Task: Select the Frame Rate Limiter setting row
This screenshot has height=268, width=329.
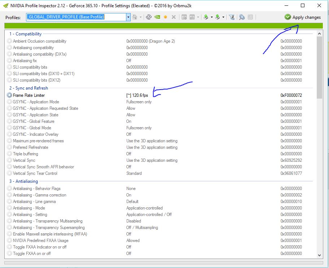Action: click(160, 95)
